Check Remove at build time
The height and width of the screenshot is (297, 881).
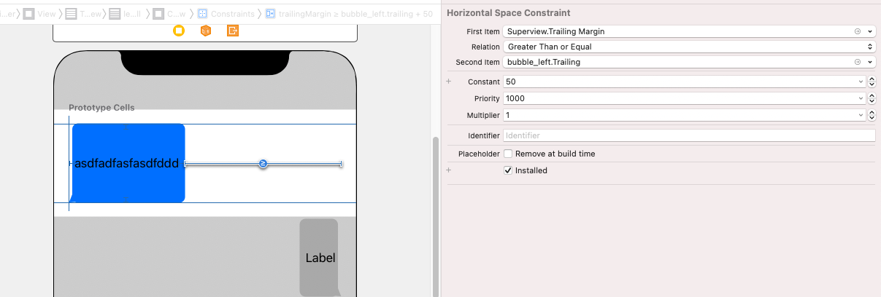pyautogui.click(x=508, y=154)
